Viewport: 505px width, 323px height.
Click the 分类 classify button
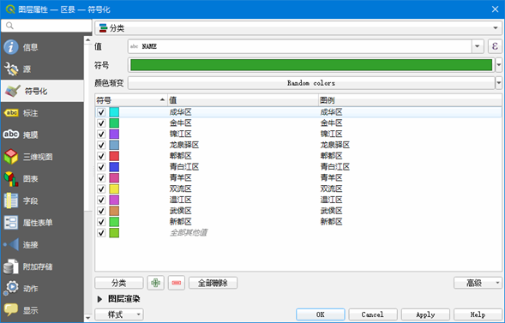tap(119, 283)
